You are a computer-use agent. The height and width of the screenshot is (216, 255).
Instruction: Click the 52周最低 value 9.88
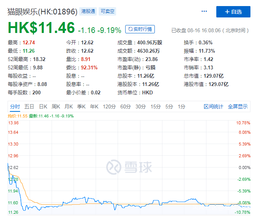point(38,67)
